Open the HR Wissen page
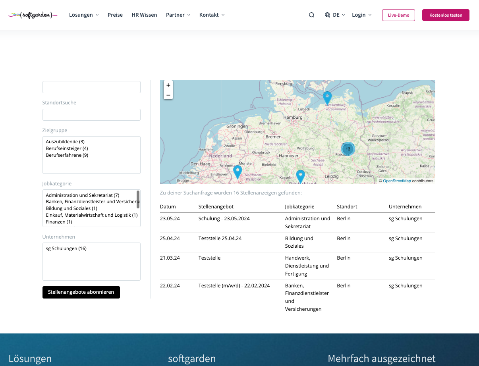This screenshot has height=366, width=479. point(144,15)
